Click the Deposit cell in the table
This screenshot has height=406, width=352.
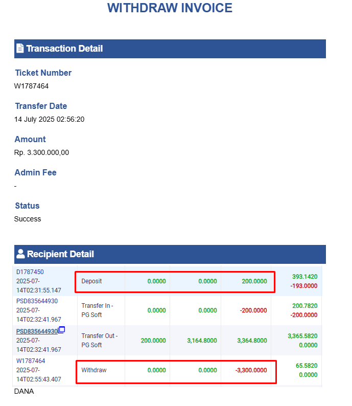[91, 281]
